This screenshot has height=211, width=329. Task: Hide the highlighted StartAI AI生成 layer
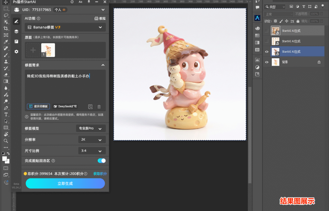tap(267, 52)
